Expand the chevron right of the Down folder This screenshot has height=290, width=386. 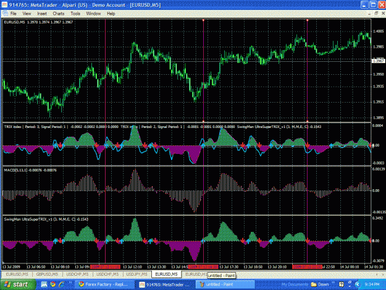(x=333, y=283)
